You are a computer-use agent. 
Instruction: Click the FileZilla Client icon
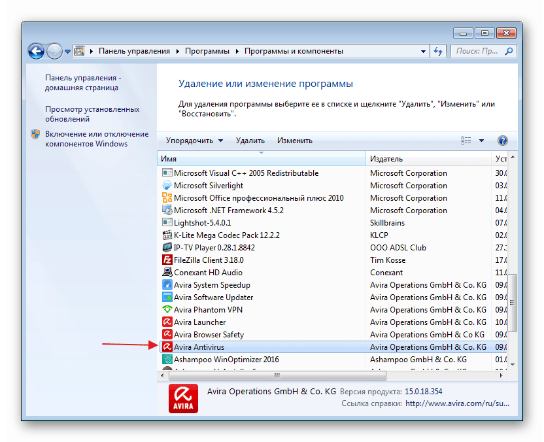(x=167, y=260)
